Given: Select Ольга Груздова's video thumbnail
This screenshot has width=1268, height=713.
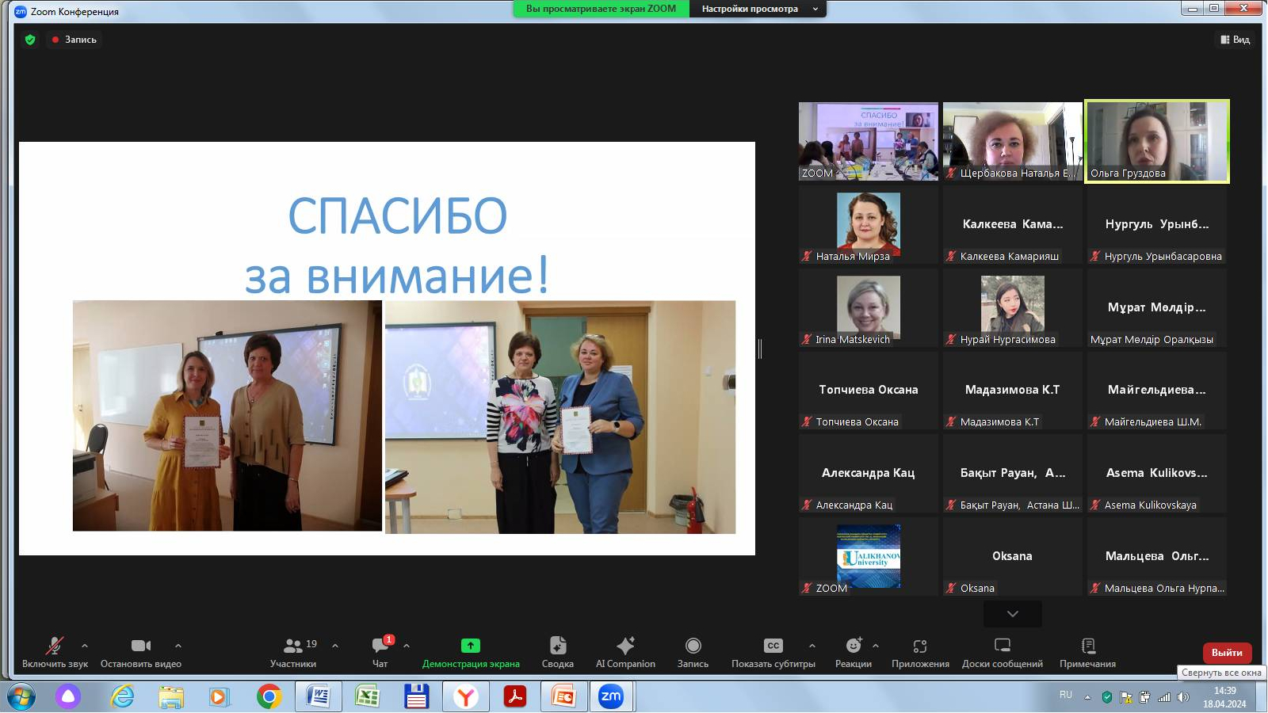Looking at the screenshot, I should (x=1157, y=141).
